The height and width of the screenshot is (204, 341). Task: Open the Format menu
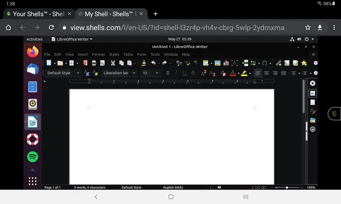pyautogui.click(x=98, y=54)
